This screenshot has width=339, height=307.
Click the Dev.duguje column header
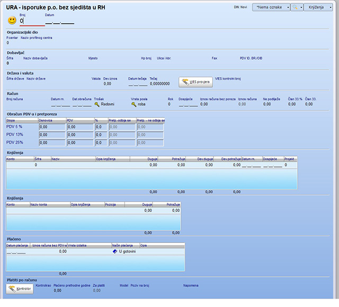pos(200,159)
